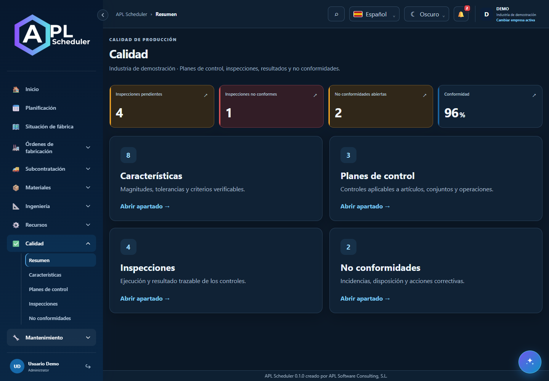The height and width of the screenshot is (381, 549).
Task: Click arrow icon on Inspecciones pendientes card
Action: tap(205, 95)
